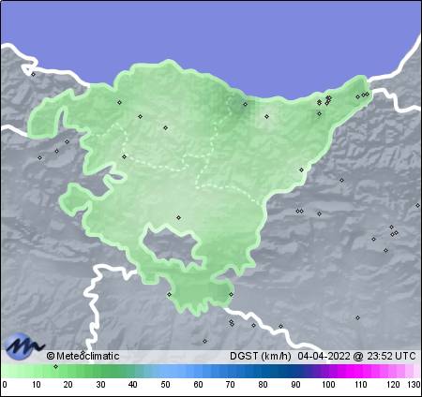The width and height of the screenshot is (422, 397).
Task: Click the 130 value on the legend scale
Action: tap(414, 384)
